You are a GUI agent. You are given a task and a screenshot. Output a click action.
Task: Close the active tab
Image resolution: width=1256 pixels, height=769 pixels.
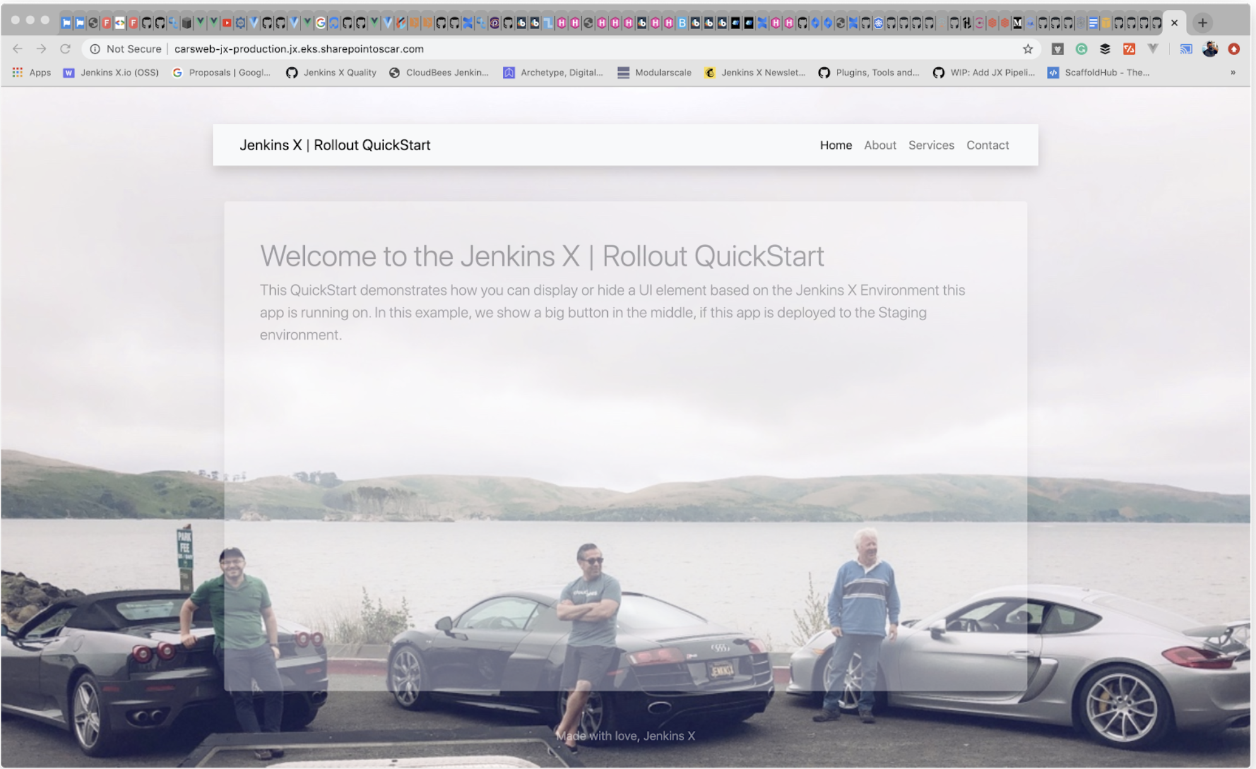point(1175,23)
